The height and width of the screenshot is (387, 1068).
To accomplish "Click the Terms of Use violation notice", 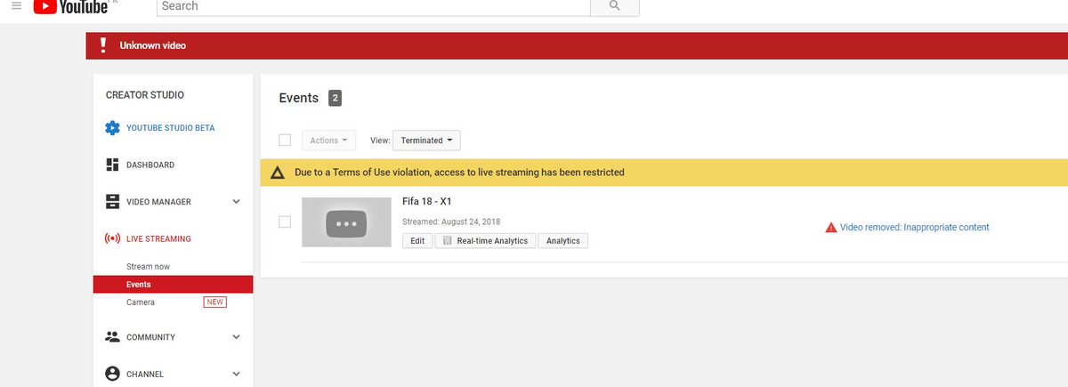I will click(459, 172).
